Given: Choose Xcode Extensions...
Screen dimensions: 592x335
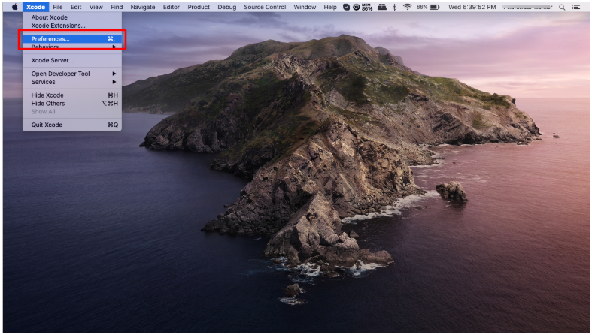Looking at the screenshot, I should tap(72, 26).
